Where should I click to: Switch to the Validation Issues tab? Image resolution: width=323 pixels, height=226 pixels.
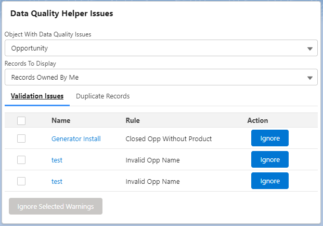(x=37, y=96)
